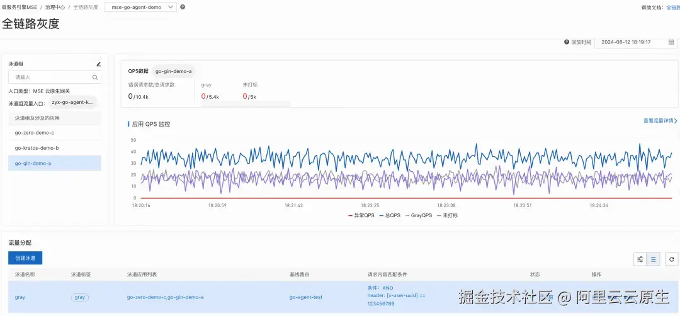Screen dimensions: 680x316
Task: Switch to list view icon
Action: [x=653, y=259]
